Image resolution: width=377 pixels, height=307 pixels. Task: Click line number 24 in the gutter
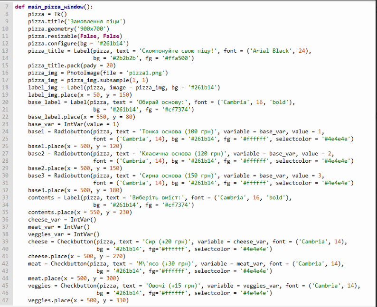[5, 131]
